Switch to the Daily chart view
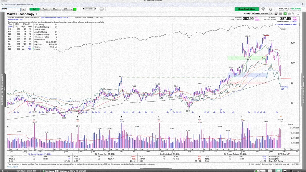This screenshot has height=172, width=306. point(34,9)
